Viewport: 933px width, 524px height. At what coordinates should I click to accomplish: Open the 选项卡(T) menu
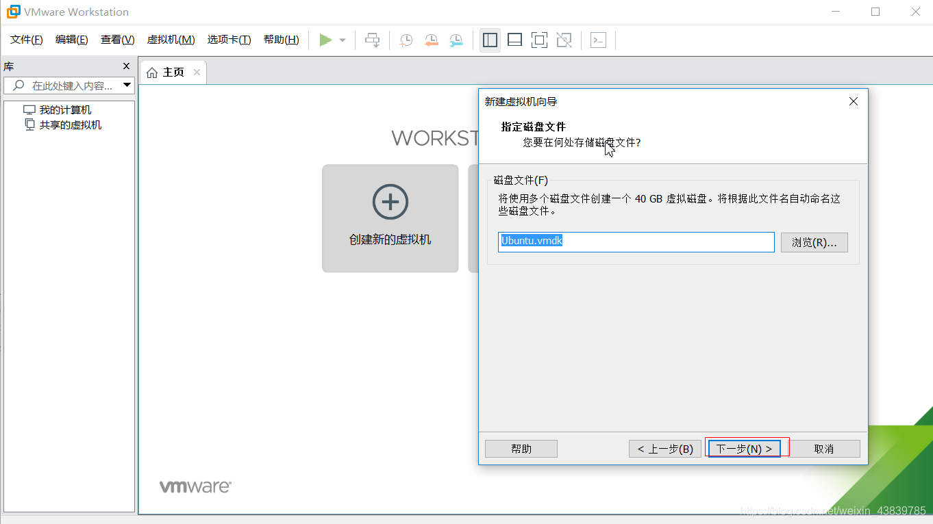coord(229,40)
